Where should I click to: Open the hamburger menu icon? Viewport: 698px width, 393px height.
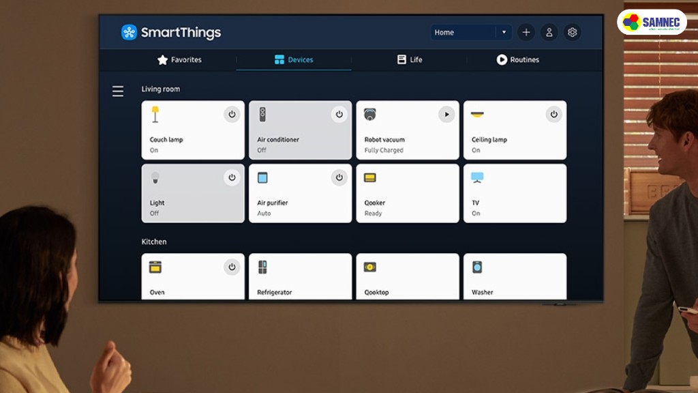118,91
